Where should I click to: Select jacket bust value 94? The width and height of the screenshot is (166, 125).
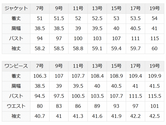point(40,39)
